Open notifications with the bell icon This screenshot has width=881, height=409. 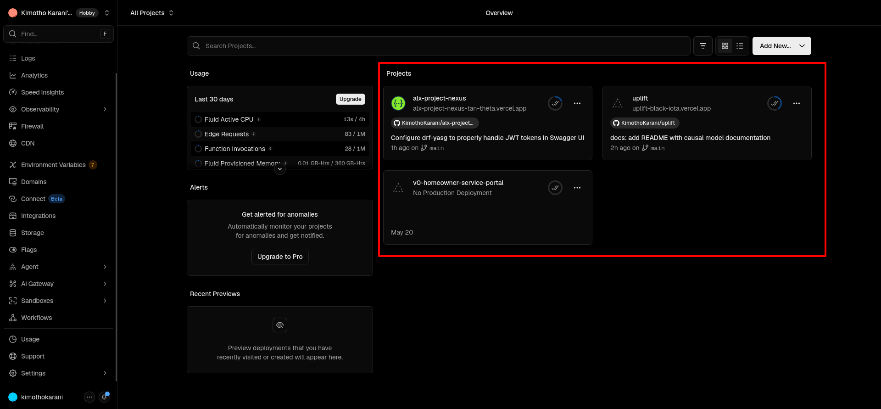click(x=104, y=397)
